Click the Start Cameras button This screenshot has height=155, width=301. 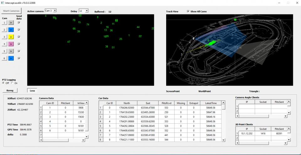tap(11, 11)
